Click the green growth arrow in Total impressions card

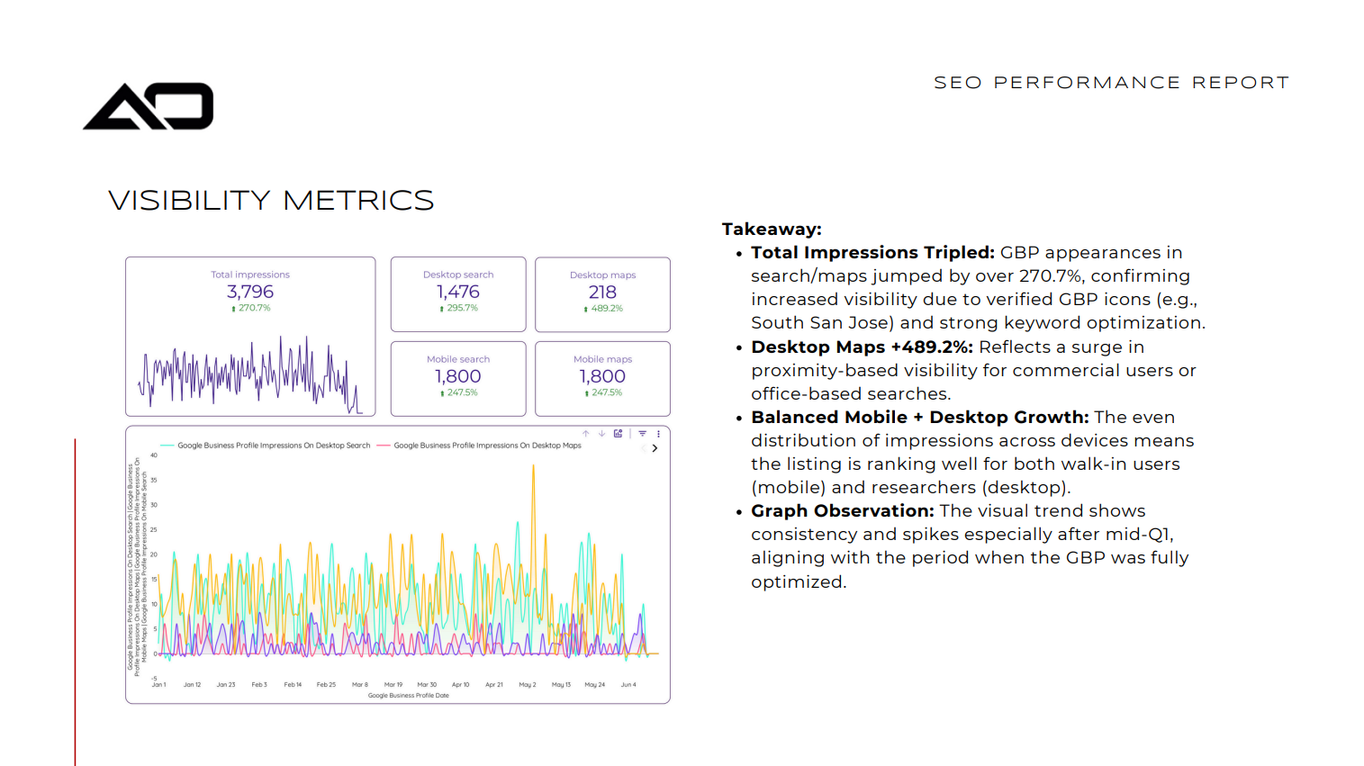(236, 307)
